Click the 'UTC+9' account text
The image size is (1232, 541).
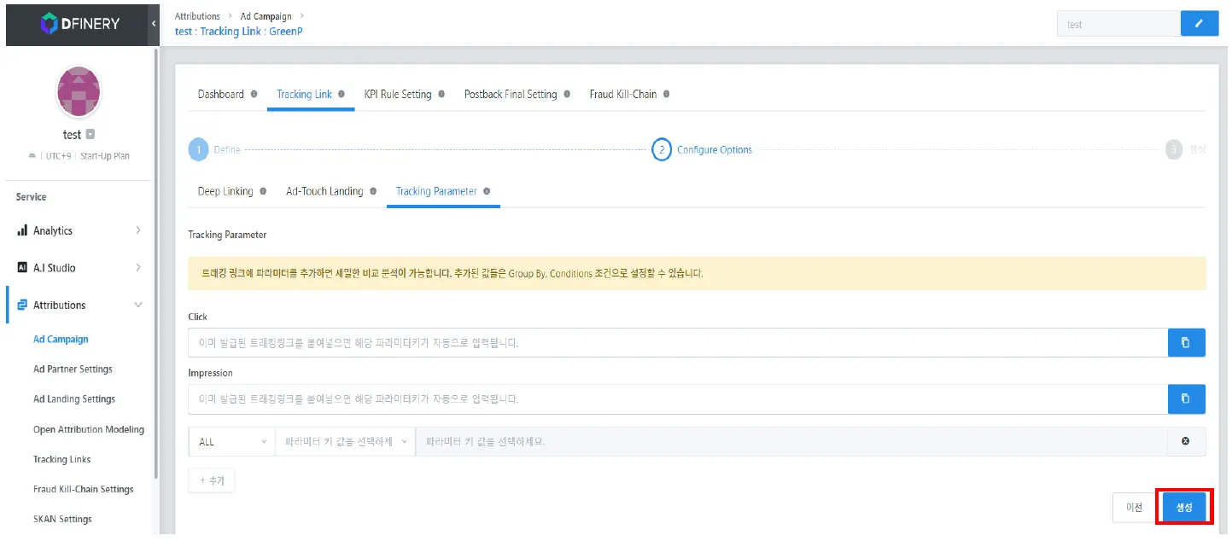click(59, 156)
